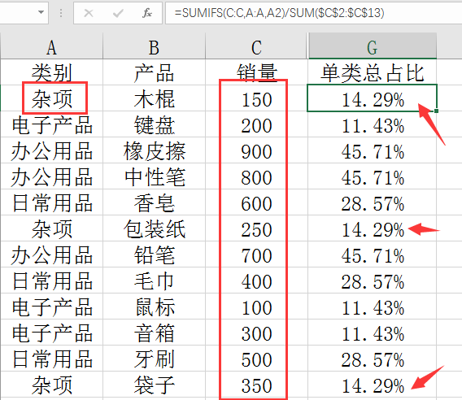Select the 28.57% cell in 牙刷 row
This screenshot has width=462, height=400.
coord(373,359)
